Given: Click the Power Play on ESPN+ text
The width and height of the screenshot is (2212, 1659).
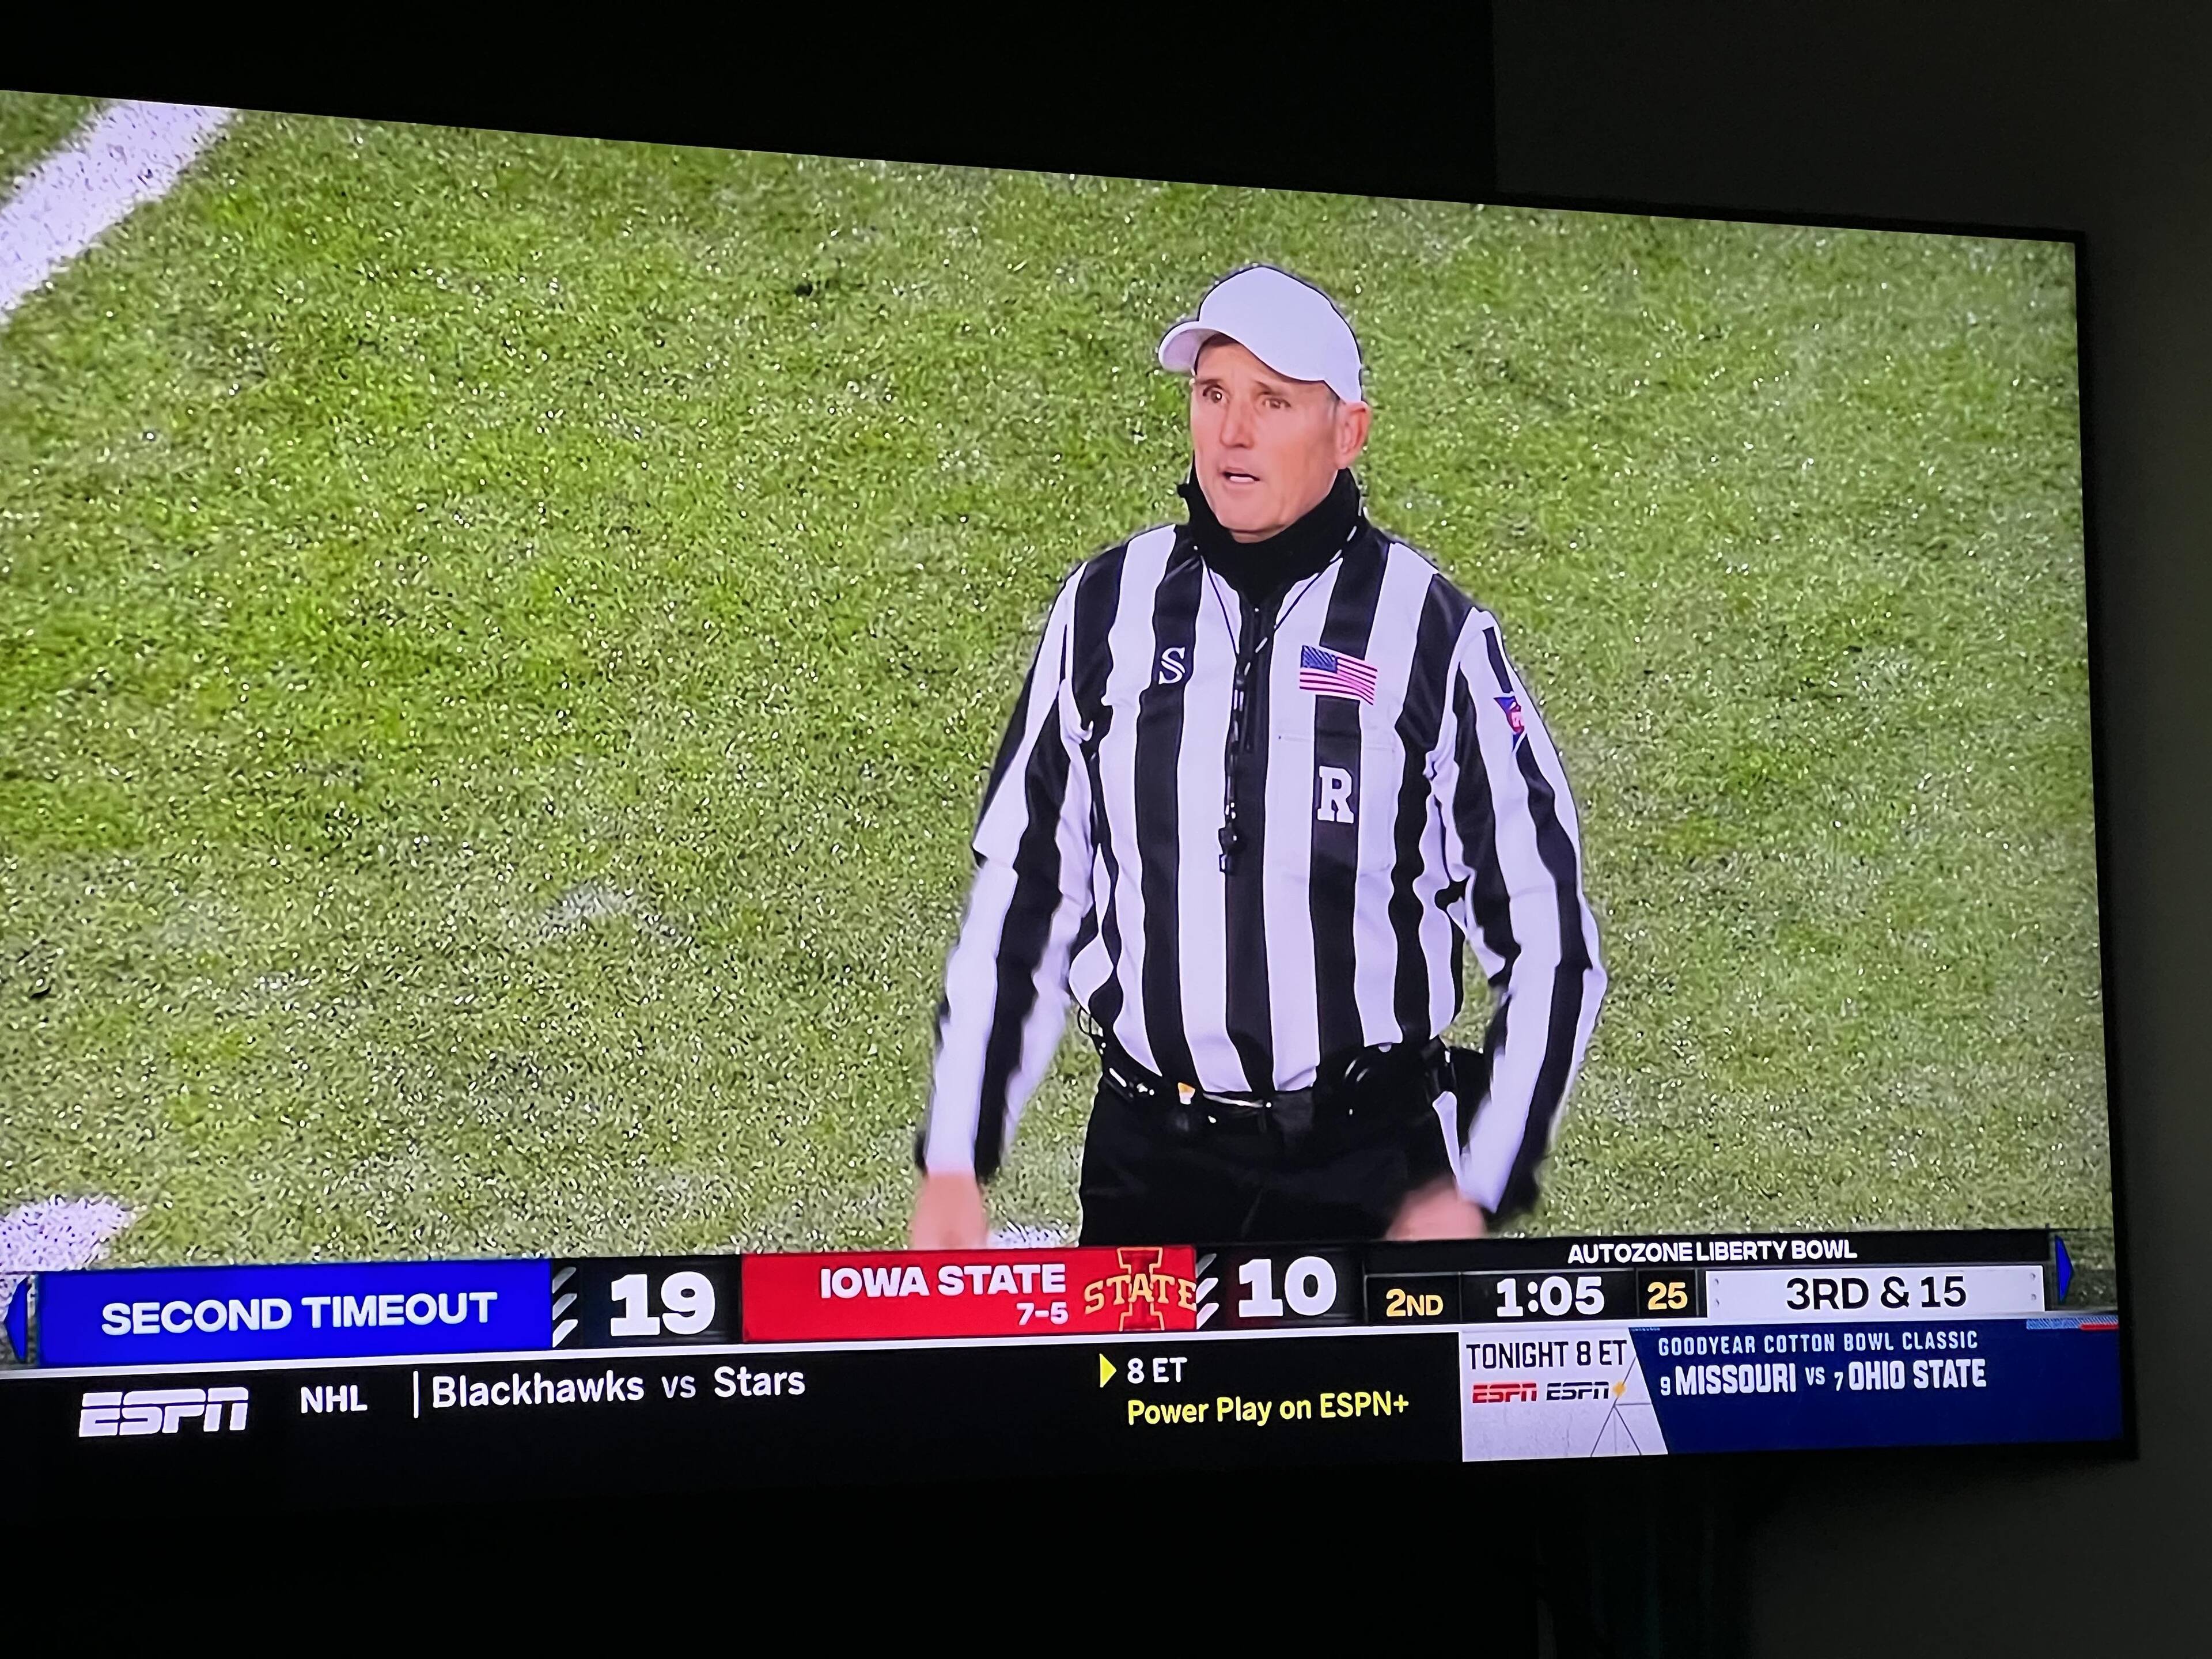Looking at the screenshot, I should coord(1268,1408).
